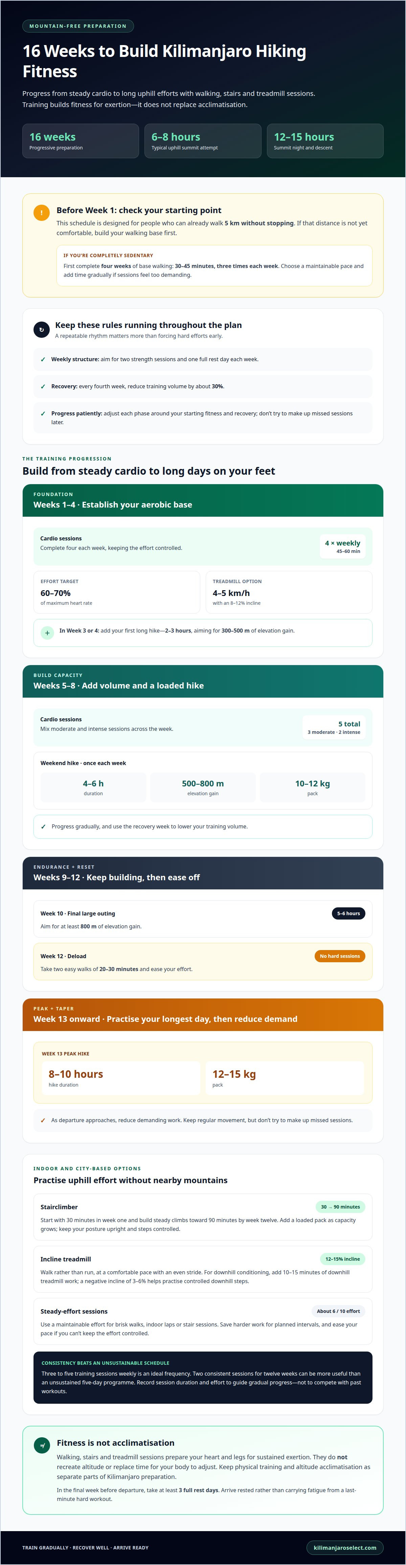Click the checkmark next to Weekly structure

pyautogui.click(x=43, y=360)
